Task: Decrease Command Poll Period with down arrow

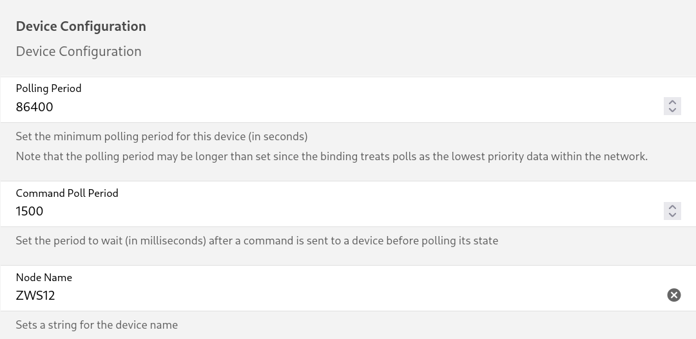Action: click(x=672, y=215)
